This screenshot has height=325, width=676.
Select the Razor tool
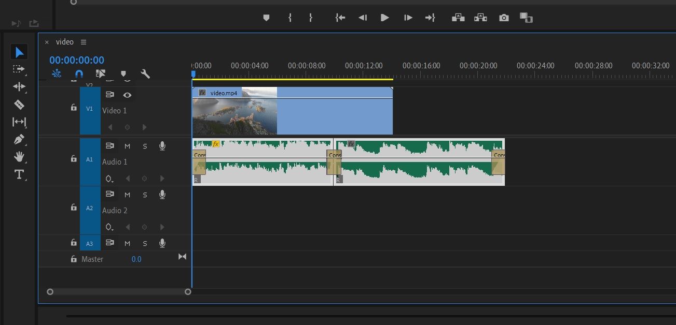[19, 105]
